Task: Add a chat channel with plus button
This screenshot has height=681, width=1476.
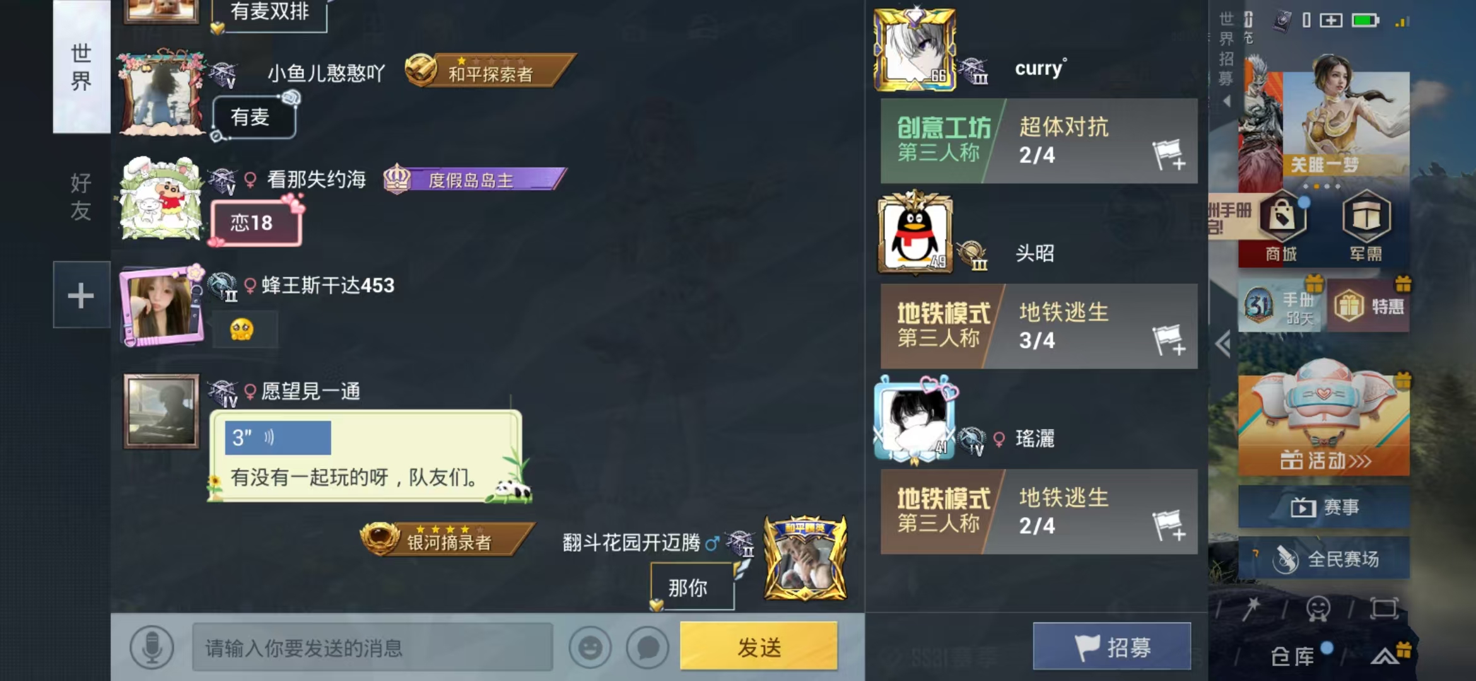Action: tap(81, 295)
